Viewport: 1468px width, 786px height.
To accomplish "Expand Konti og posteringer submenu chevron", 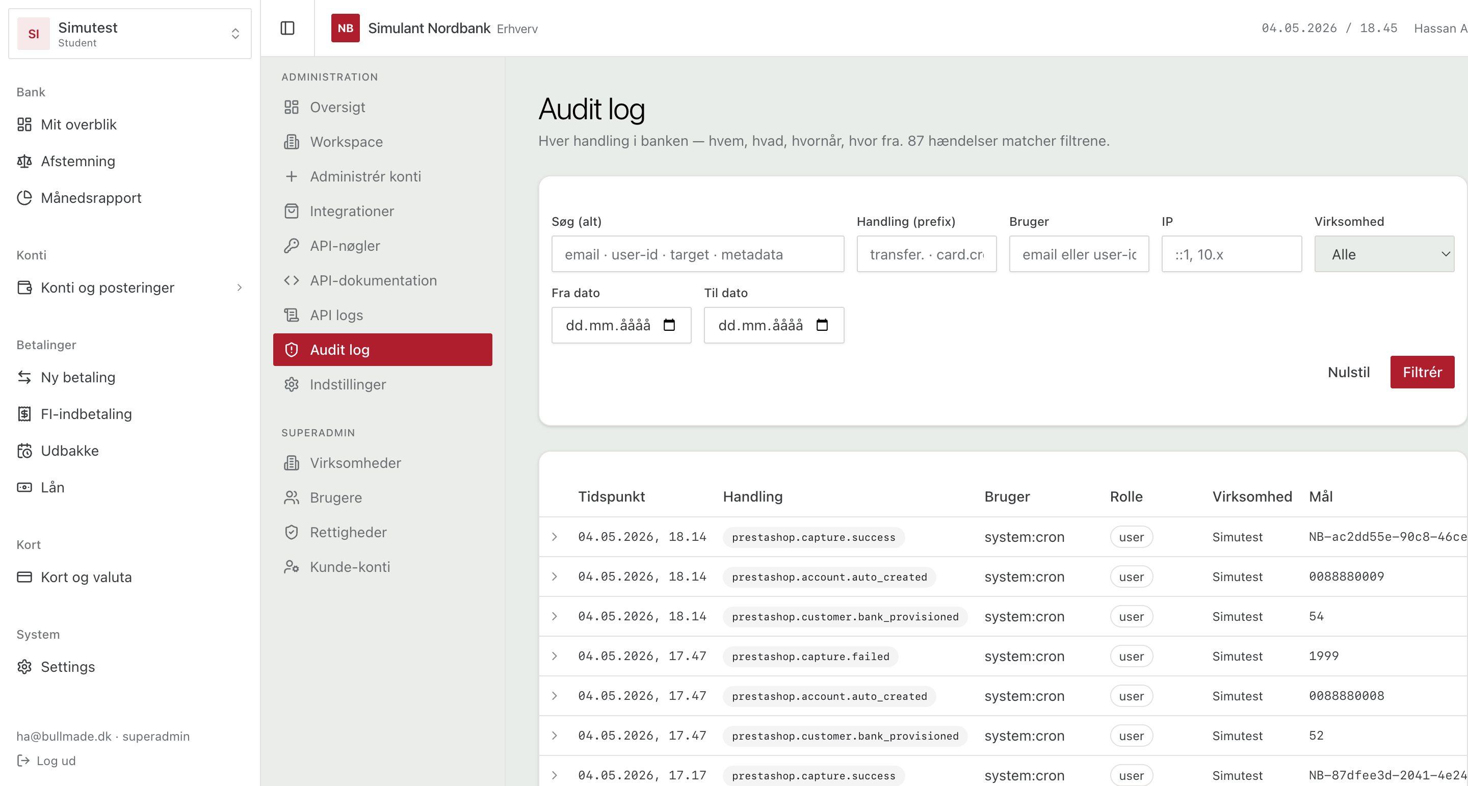I will pos(240,287).
